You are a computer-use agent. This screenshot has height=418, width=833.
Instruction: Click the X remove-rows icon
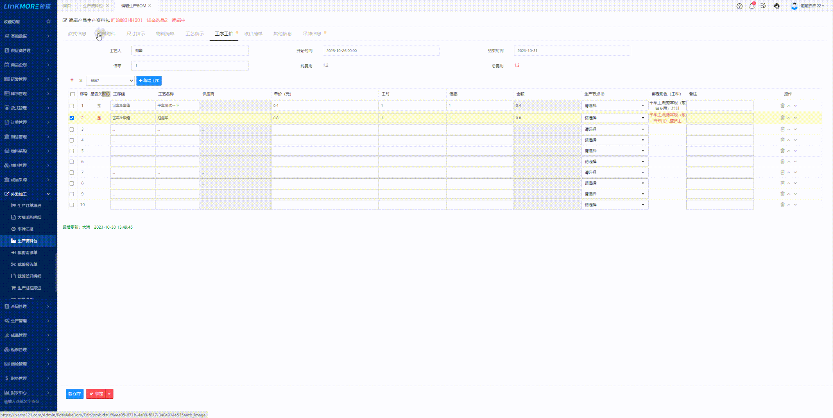point(81,81)
